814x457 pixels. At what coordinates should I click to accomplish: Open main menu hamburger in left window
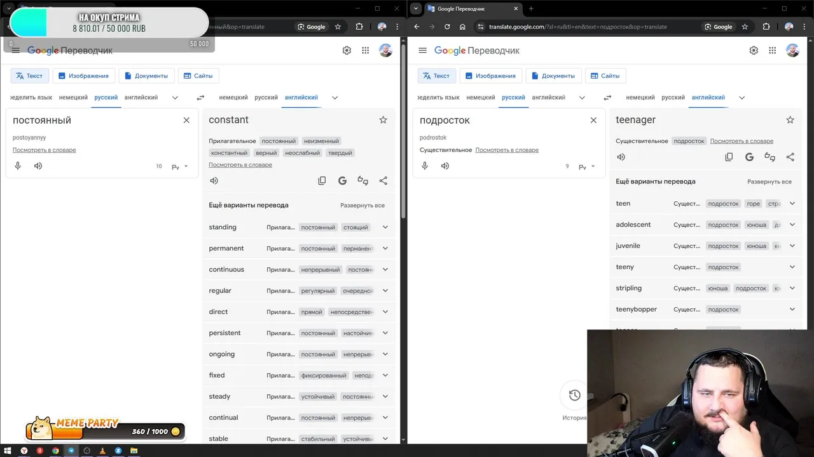(x=15, y=50)
